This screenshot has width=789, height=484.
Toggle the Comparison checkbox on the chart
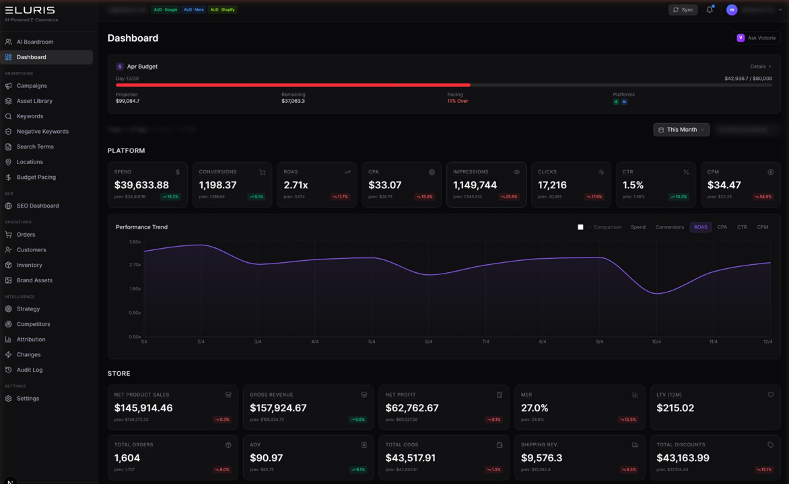(580, 227)
